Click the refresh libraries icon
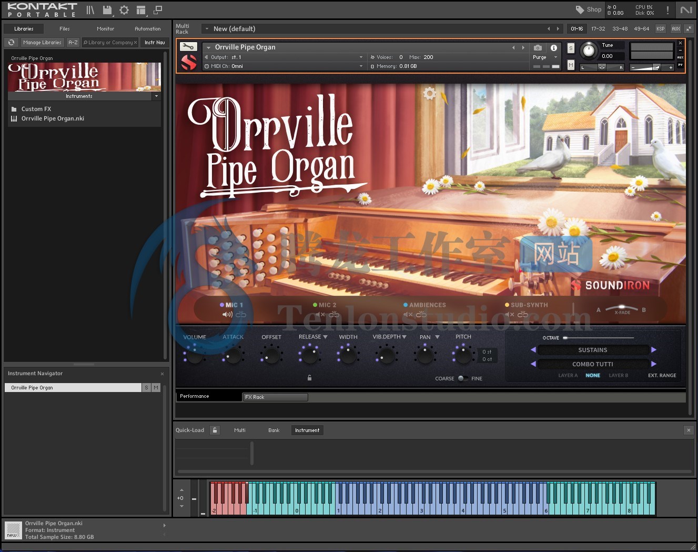 [11, 43]
